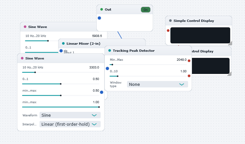Click the "1.00" value on the 0..10 row
Image resolution: width=245 pixels, height=144 pixels.
pos(184,71)
